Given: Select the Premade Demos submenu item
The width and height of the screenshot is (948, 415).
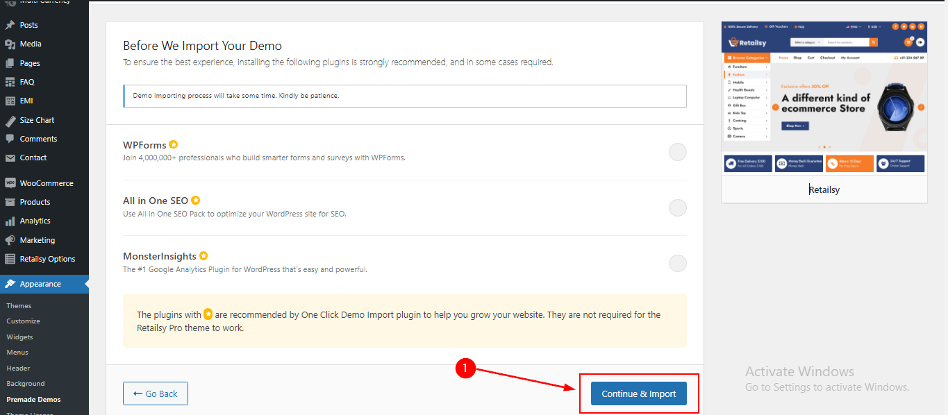Looking at the screenshot, I should 33,399.
